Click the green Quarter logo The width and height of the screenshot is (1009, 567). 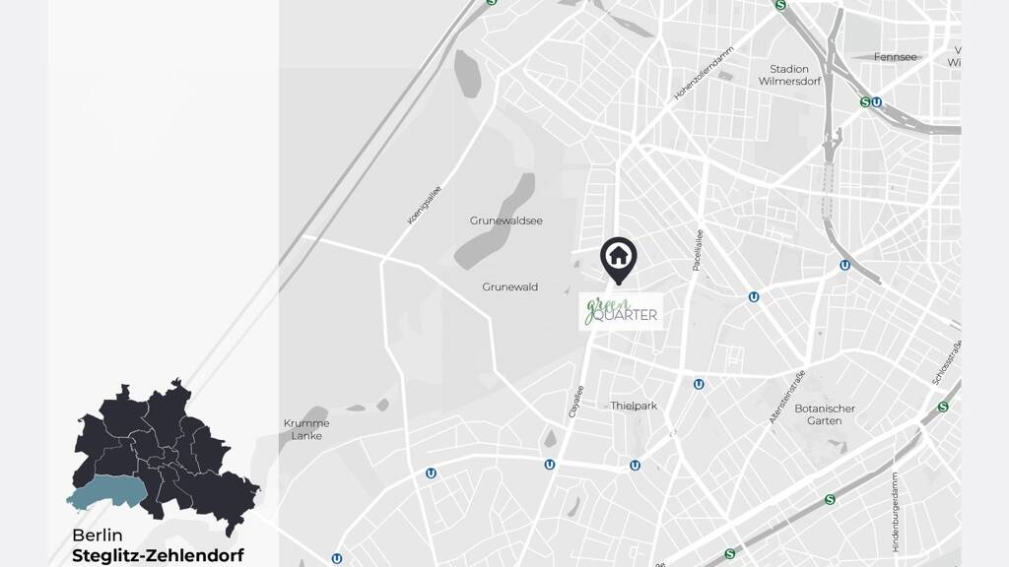[621, 312]
